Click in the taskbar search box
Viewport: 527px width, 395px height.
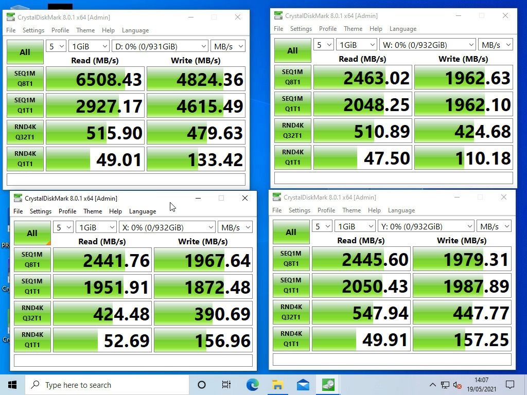coord(107,385)
